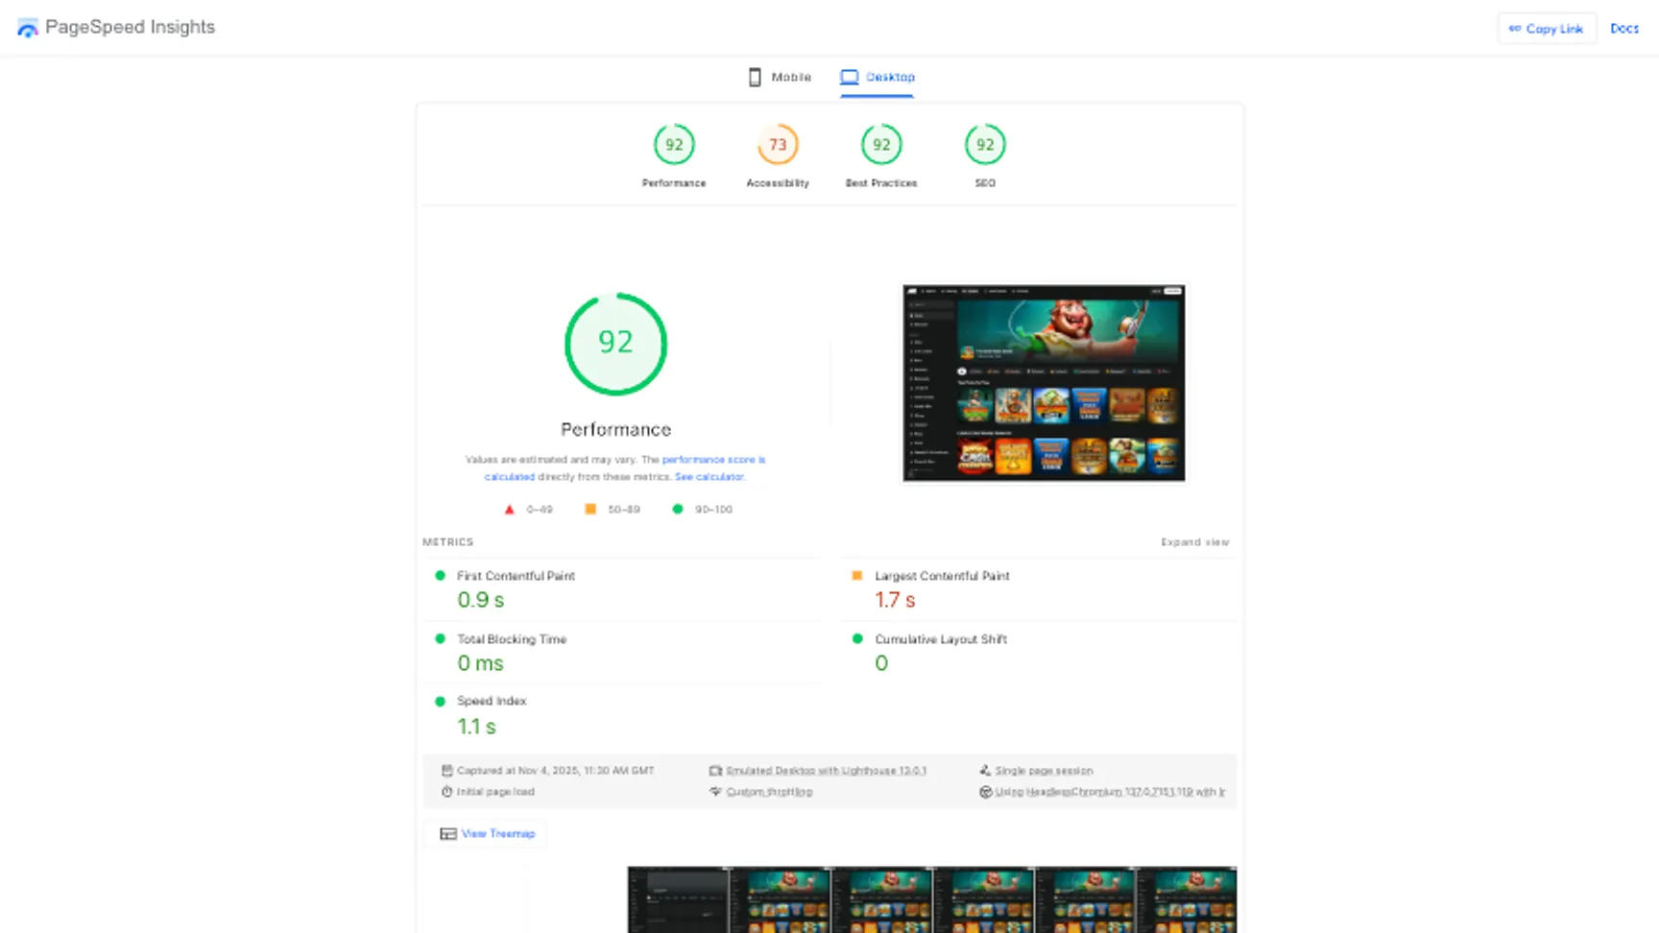Click the PageSpeed Insights logo icon
The height and width of the screenshot is (933, 1659).
pos(28,27)
